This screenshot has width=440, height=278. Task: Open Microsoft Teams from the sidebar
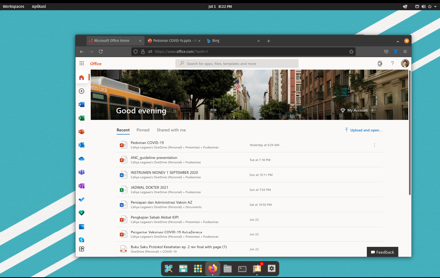tap(82, 172)
